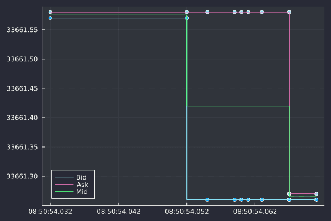Select the 08:50:54.032 x-axis tick label
Screen dimensions: 331x221
pos(50,211)
